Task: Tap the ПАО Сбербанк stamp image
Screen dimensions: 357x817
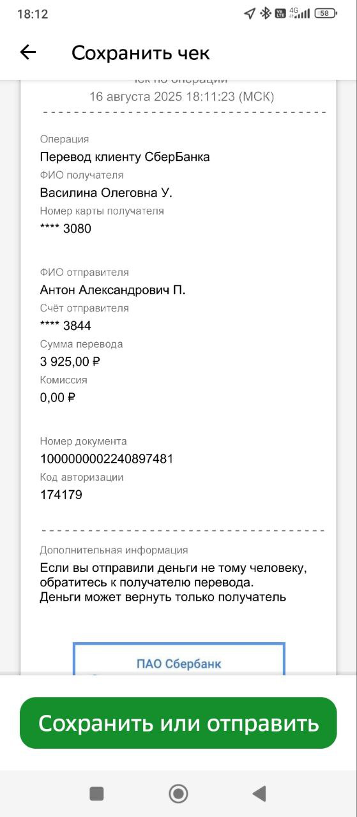Action: [179, 658]
